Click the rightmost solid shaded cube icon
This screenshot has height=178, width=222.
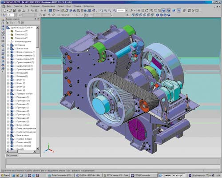[x=169, y=15]
